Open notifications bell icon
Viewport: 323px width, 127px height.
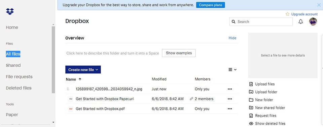pyautogui.click(x=301, y=21)
